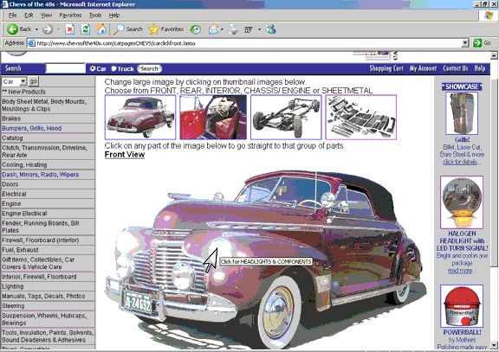Image resolution: width=499 pixels, height=352 pixels.
Task: Open Contact Us link
Action: click(456, 68)
